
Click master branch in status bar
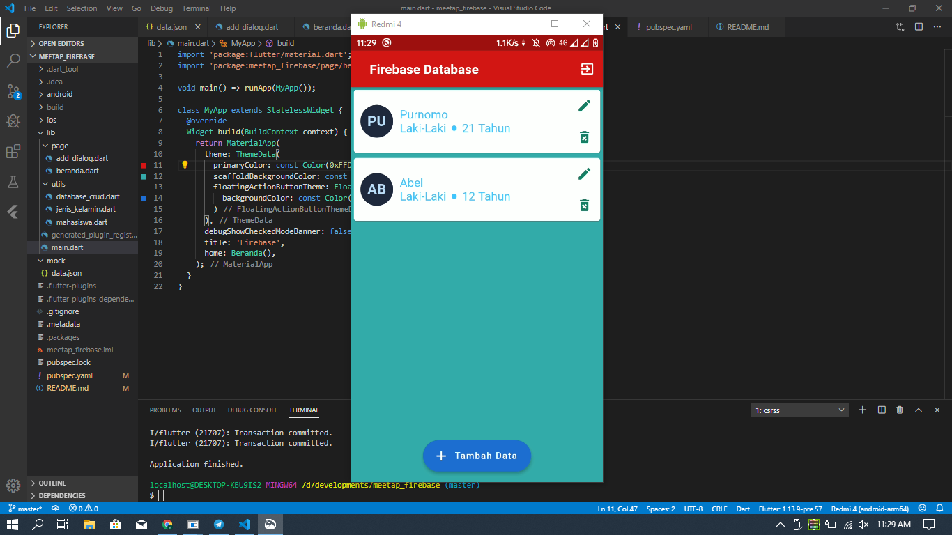coord(26,509)
